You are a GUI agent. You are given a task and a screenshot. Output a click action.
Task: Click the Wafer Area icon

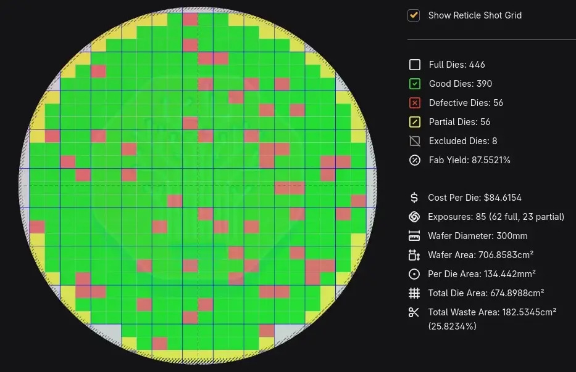click(x=414, y=255)
